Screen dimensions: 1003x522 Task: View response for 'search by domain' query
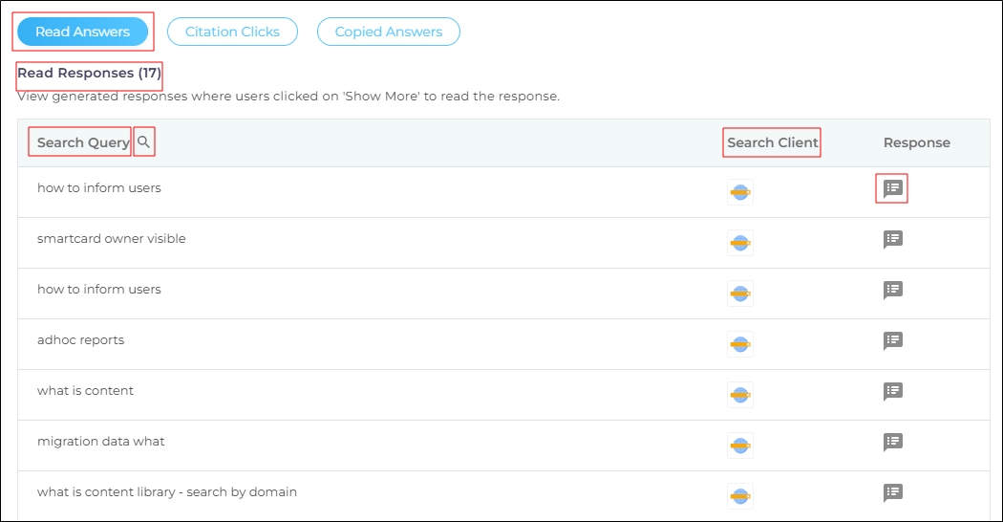pos(892,492)
